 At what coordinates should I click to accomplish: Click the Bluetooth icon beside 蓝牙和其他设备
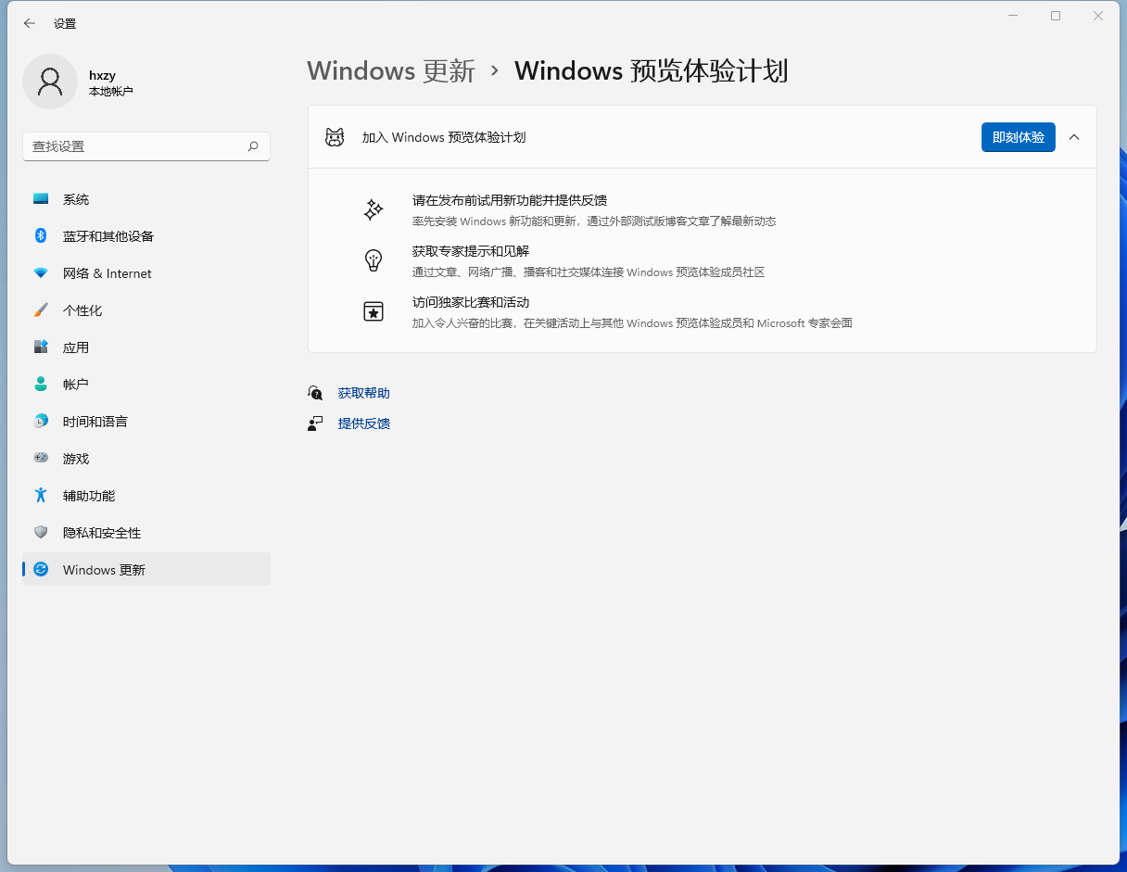point(41,236)
